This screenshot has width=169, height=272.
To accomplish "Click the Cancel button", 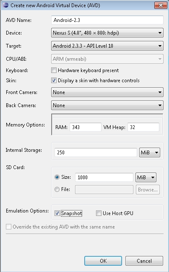I will tap(144, 261).
